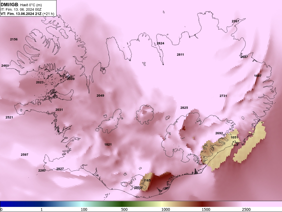282x212 pixels.
Task: Click the map value 2825
Action: coord(184,108)
